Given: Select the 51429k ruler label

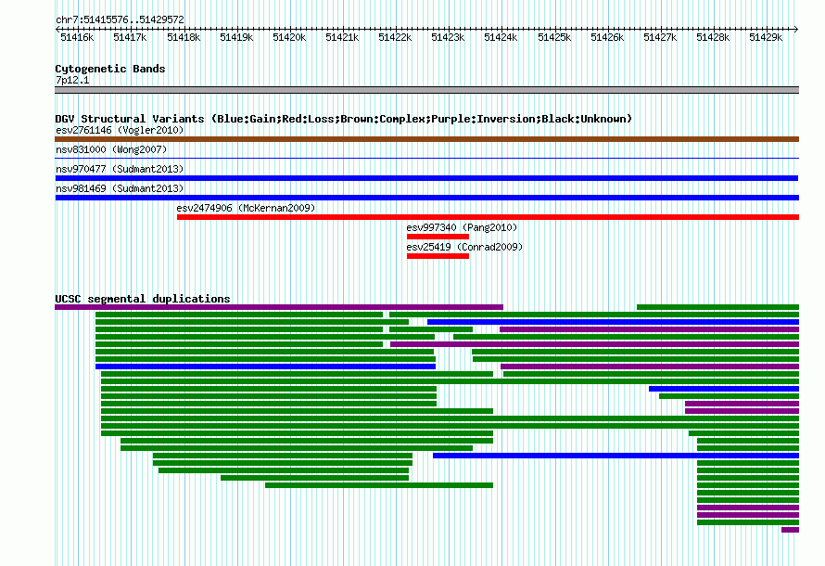Looking at the screenshot, I should [766, 37].
